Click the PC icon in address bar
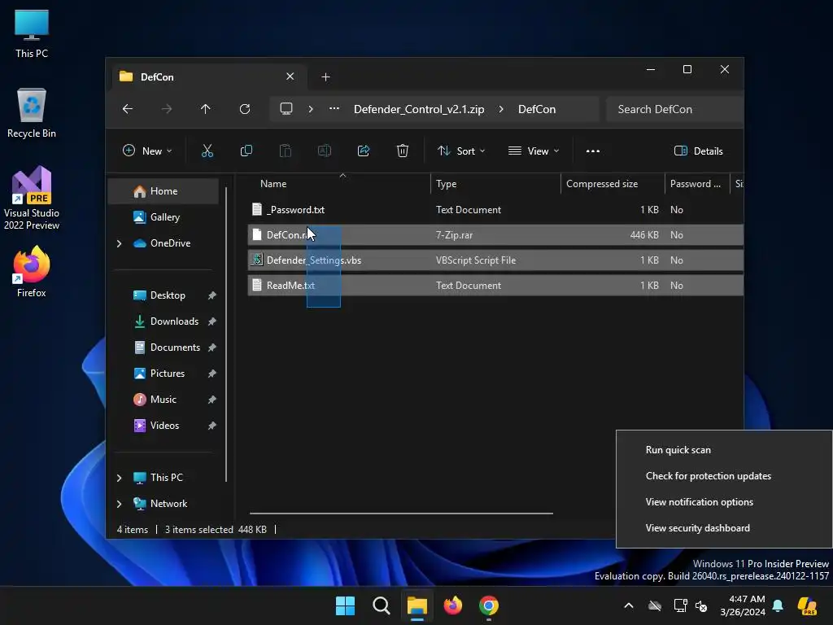This screenshot has width=833, height=625. coord(286,109)
